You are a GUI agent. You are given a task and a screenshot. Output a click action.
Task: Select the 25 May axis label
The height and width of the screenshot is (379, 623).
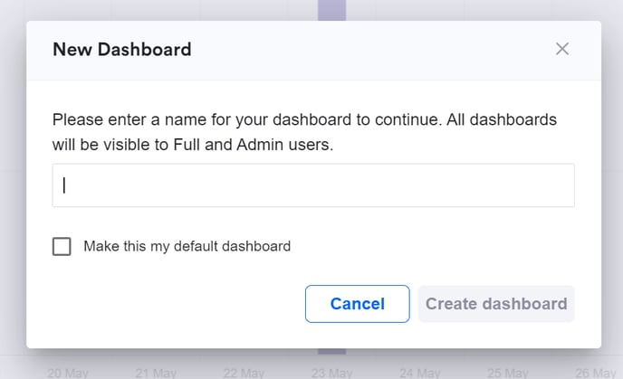coord(507,373)
